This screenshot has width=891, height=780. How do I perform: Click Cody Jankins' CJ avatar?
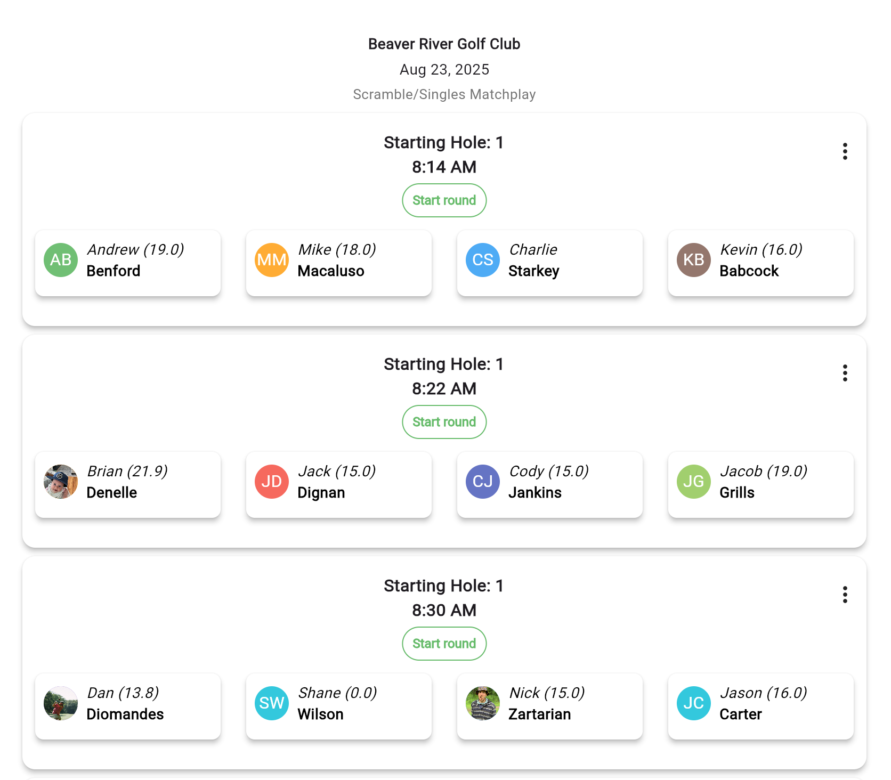coord(483,482)
